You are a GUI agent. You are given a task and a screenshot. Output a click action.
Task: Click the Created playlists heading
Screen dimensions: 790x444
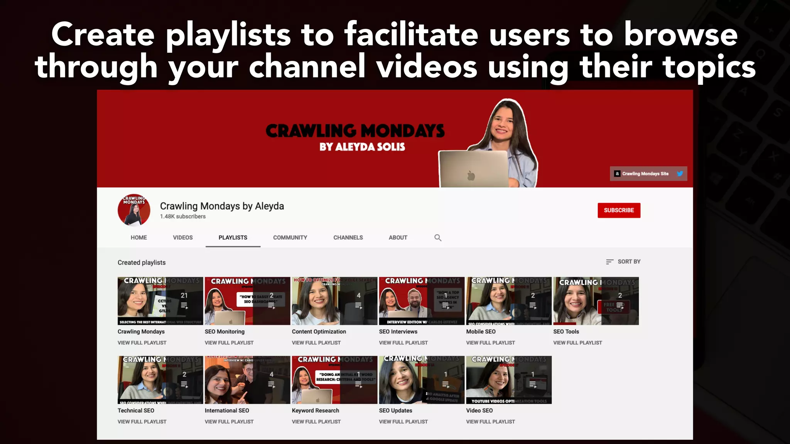(142, 262)
